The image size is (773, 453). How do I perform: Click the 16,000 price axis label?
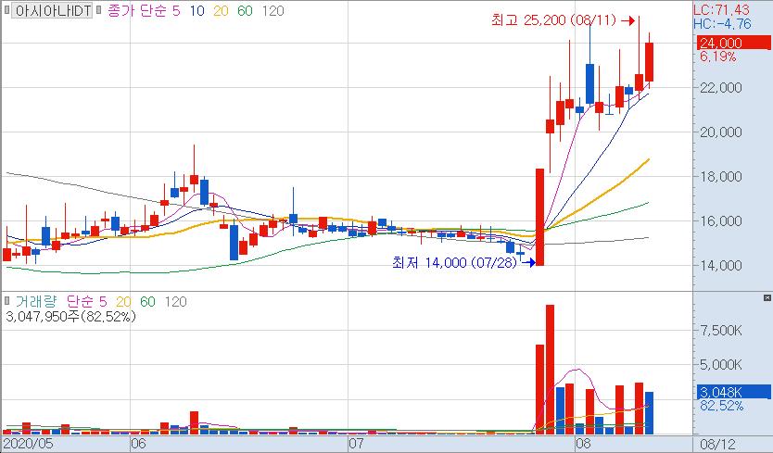721,220
